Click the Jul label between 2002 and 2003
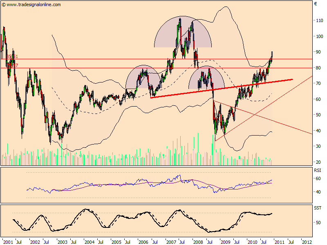327x245 pixels. 46,242
